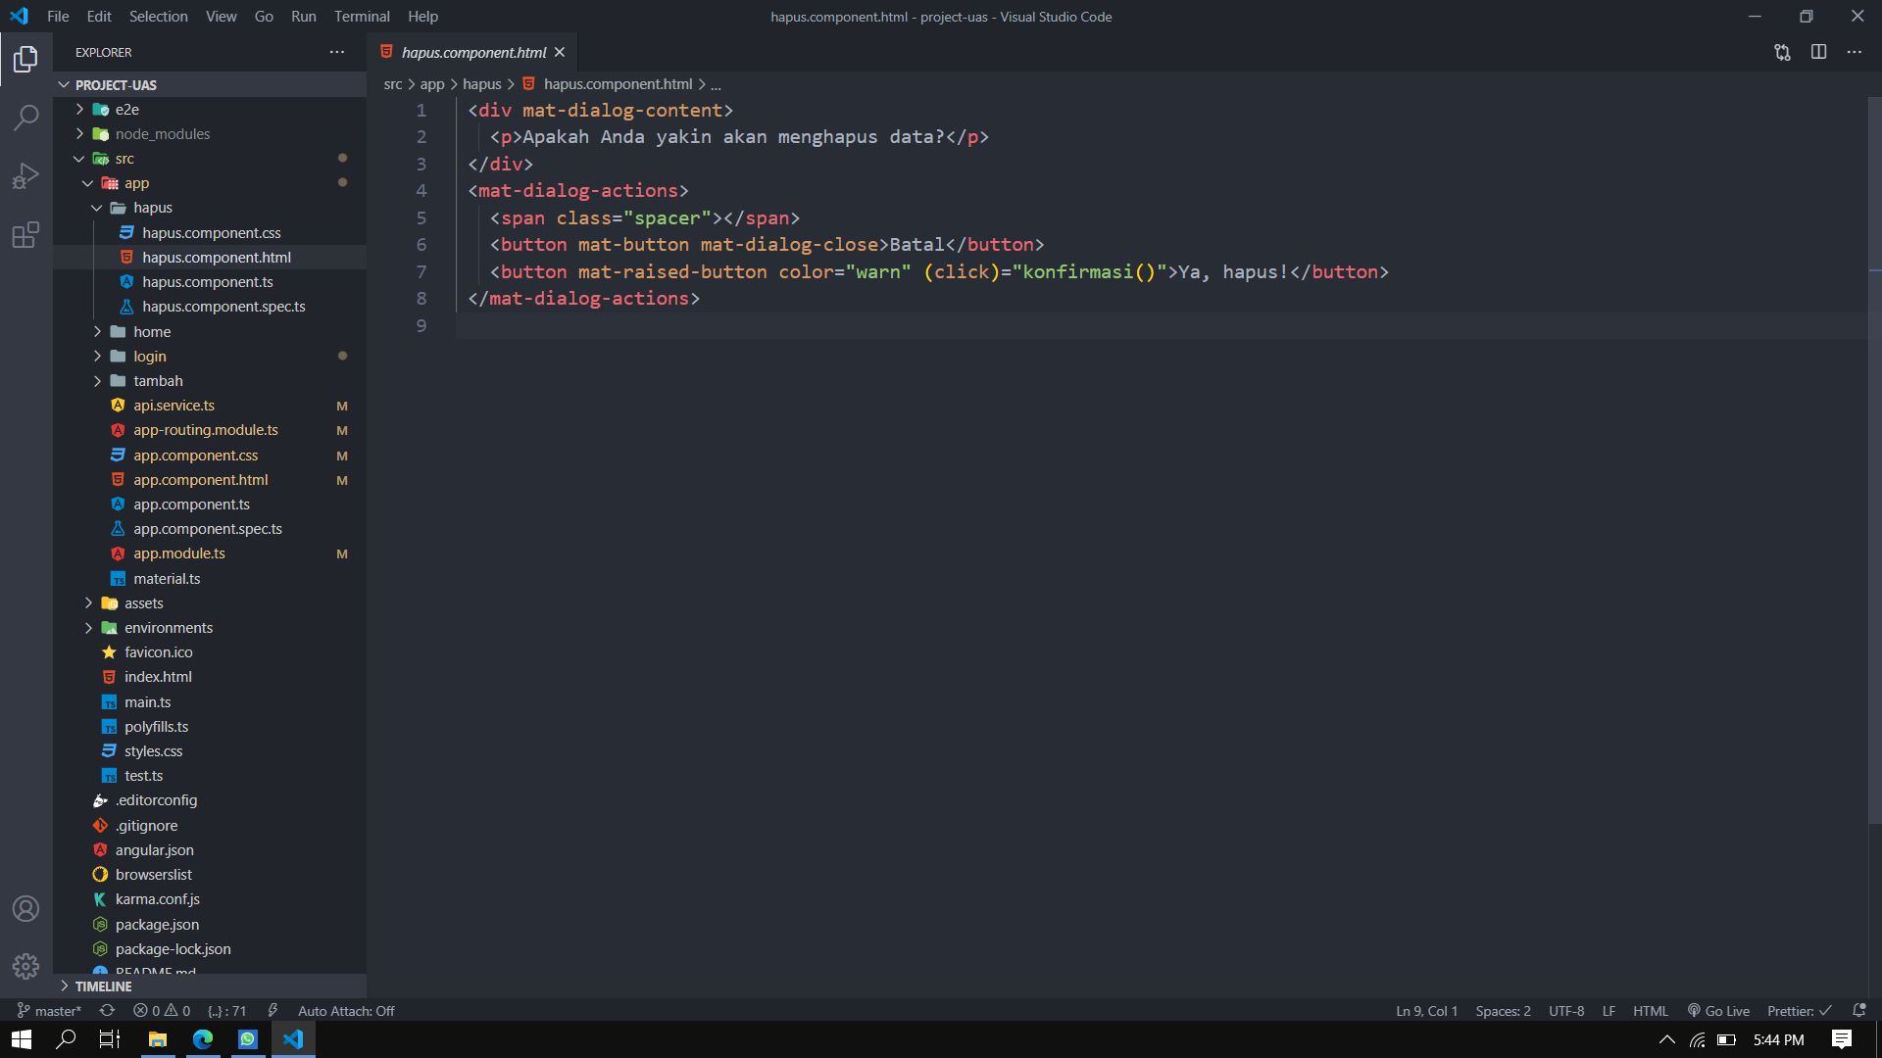1882x1058 pixels.
Task: Click the editor vertical scrollbar
Action: tap(1874, 460)
